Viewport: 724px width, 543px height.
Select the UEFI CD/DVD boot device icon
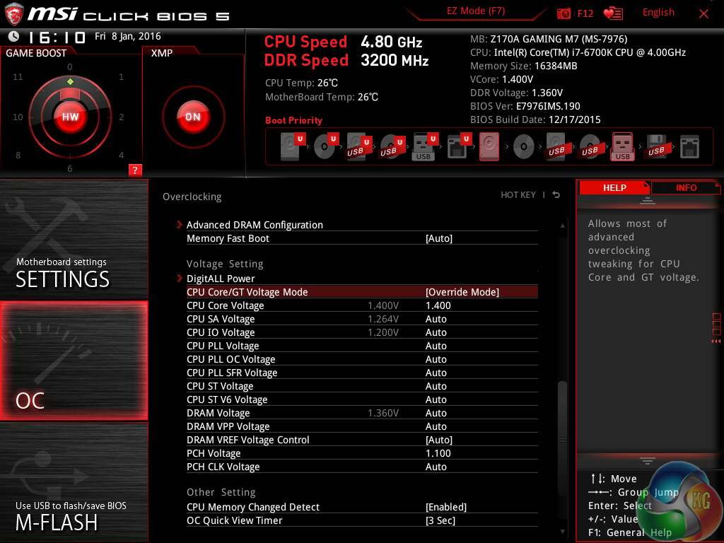click(x=325, y=146)
